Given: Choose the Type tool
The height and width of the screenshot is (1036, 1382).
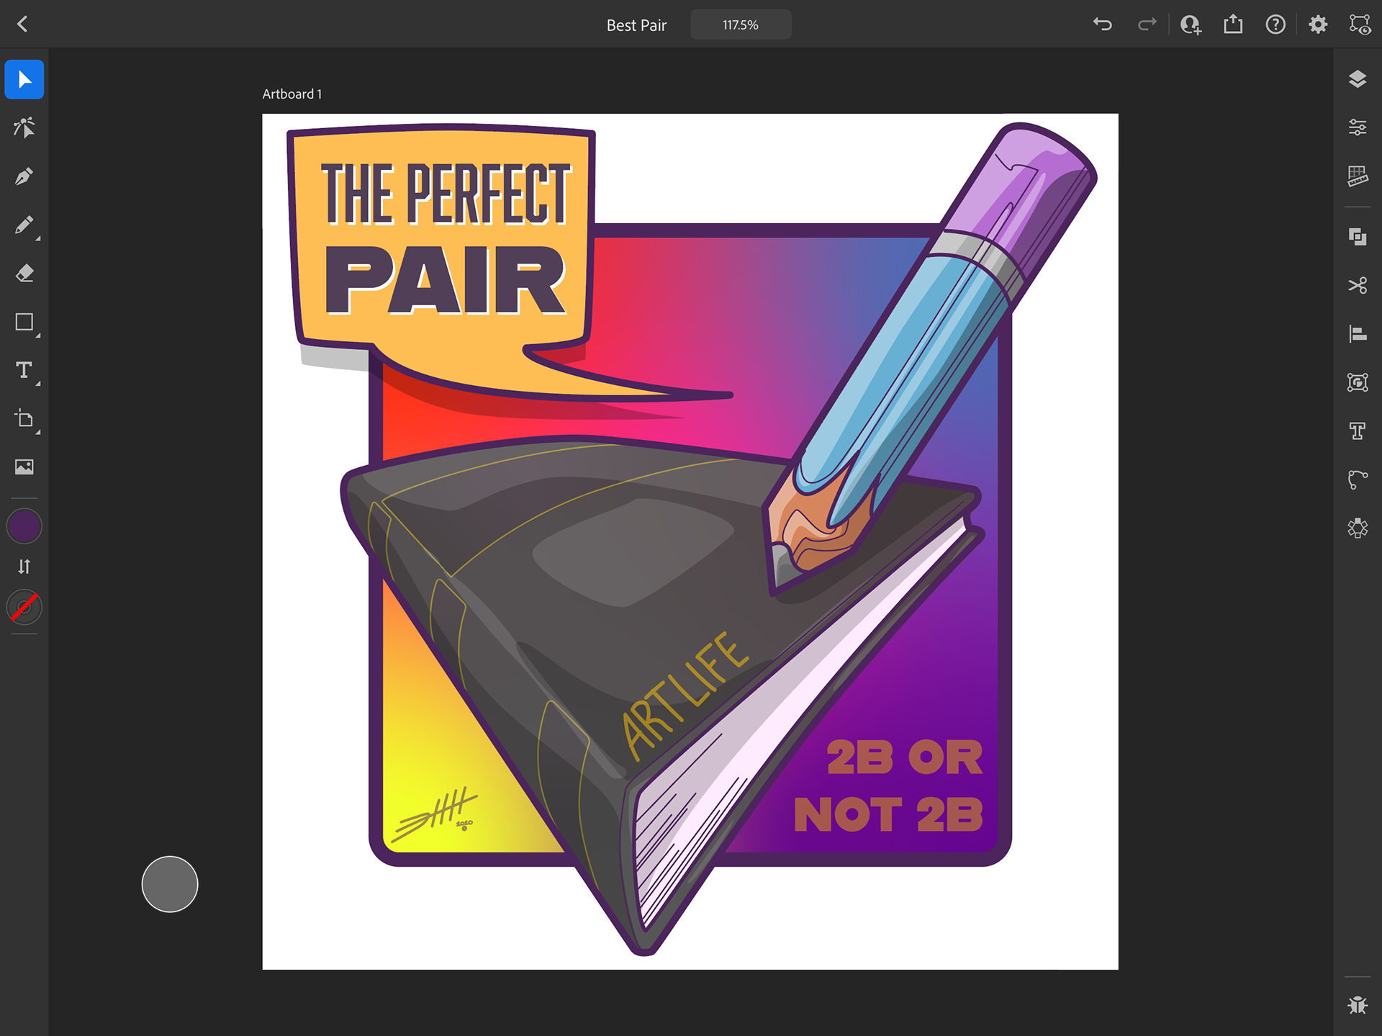Looking at the screenshot, I should (24, 370).
